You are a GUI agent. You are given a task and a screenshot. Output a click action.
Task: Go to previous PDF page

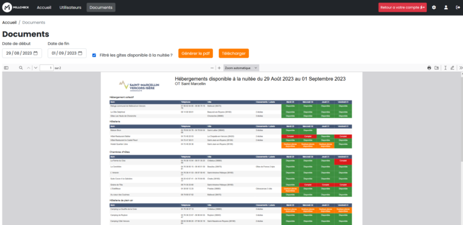tap(29, 68)
